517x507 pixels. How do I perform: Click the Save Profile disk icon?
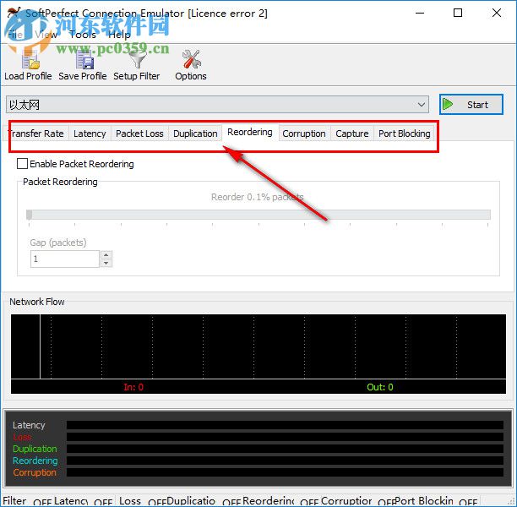click(84, 60)
